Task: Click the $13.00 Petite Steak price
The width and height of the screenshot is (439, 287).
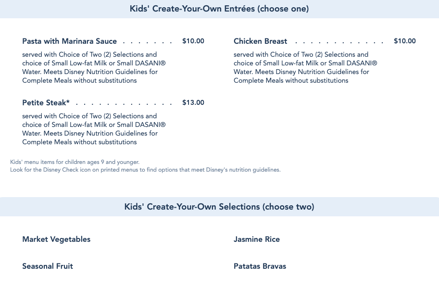Action: point(193,103)
